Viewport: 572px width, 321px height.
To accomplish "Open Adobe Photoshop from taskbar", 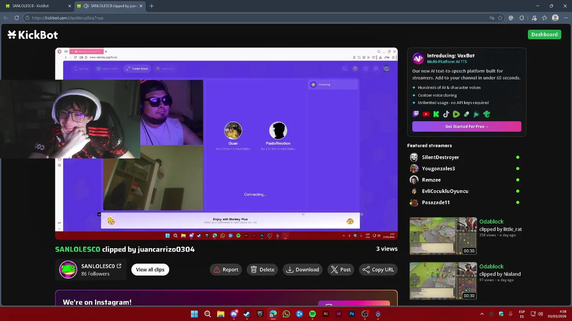I will (x=352, y=314).
